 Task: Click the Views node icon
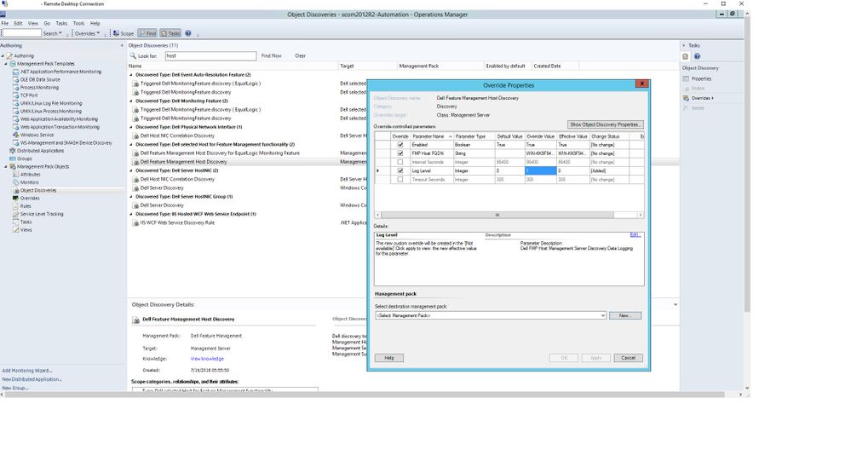click(15, 230)
